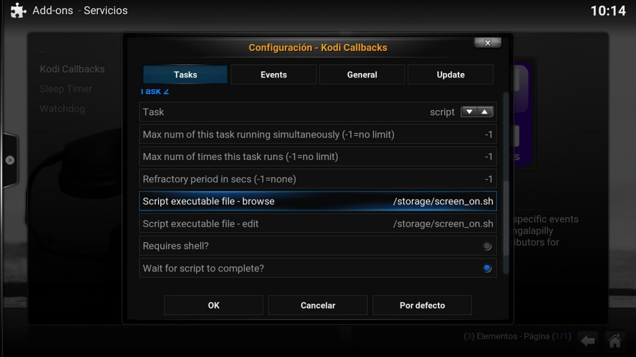Viewport: 636px width, 357px height.
Task: Close the Kodi Callbacks dialog
Action: click(x=488, y=43)
